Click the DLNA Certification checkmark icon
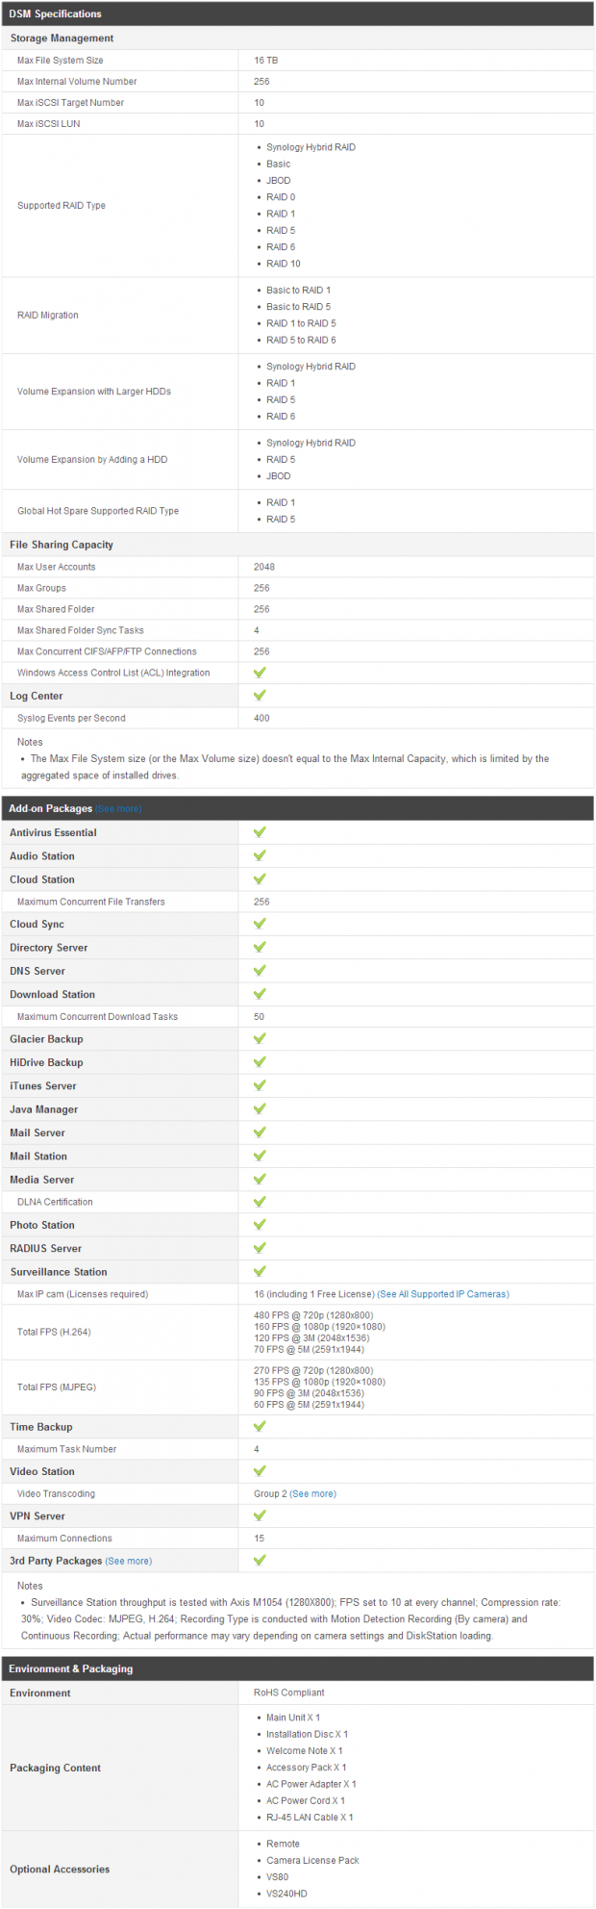Image resolution: width=596 pixels, height=1909 pixels. pos(260,1202)
